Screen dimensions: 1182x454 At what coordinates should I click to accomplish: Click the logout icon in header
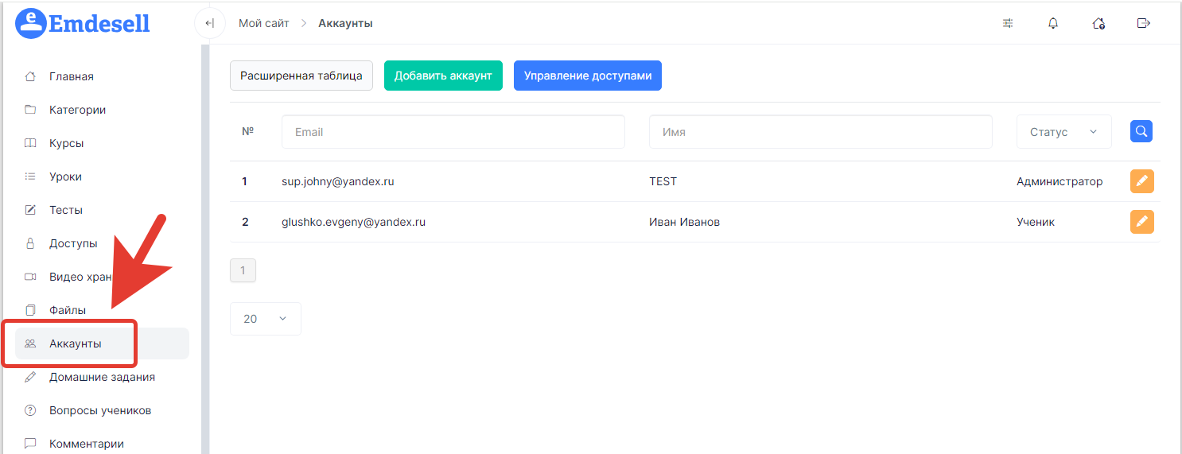(1143, 23)
